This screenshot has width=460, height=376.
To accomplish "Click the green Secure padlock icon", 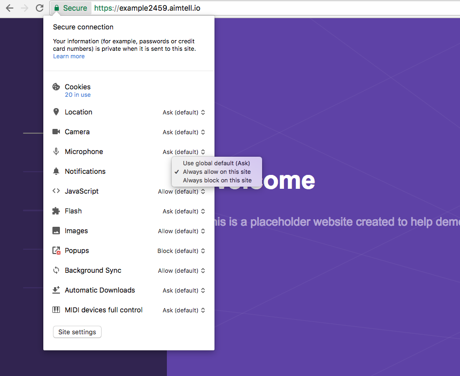I will pos(57,8).
